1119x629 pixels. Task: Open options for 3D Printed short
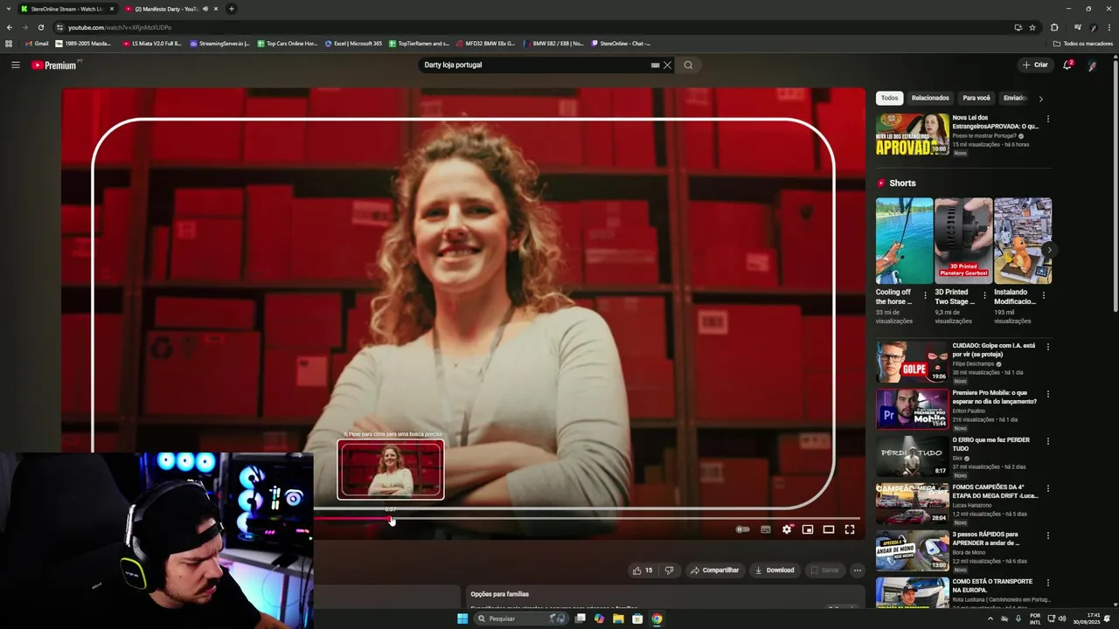point(984,295)
